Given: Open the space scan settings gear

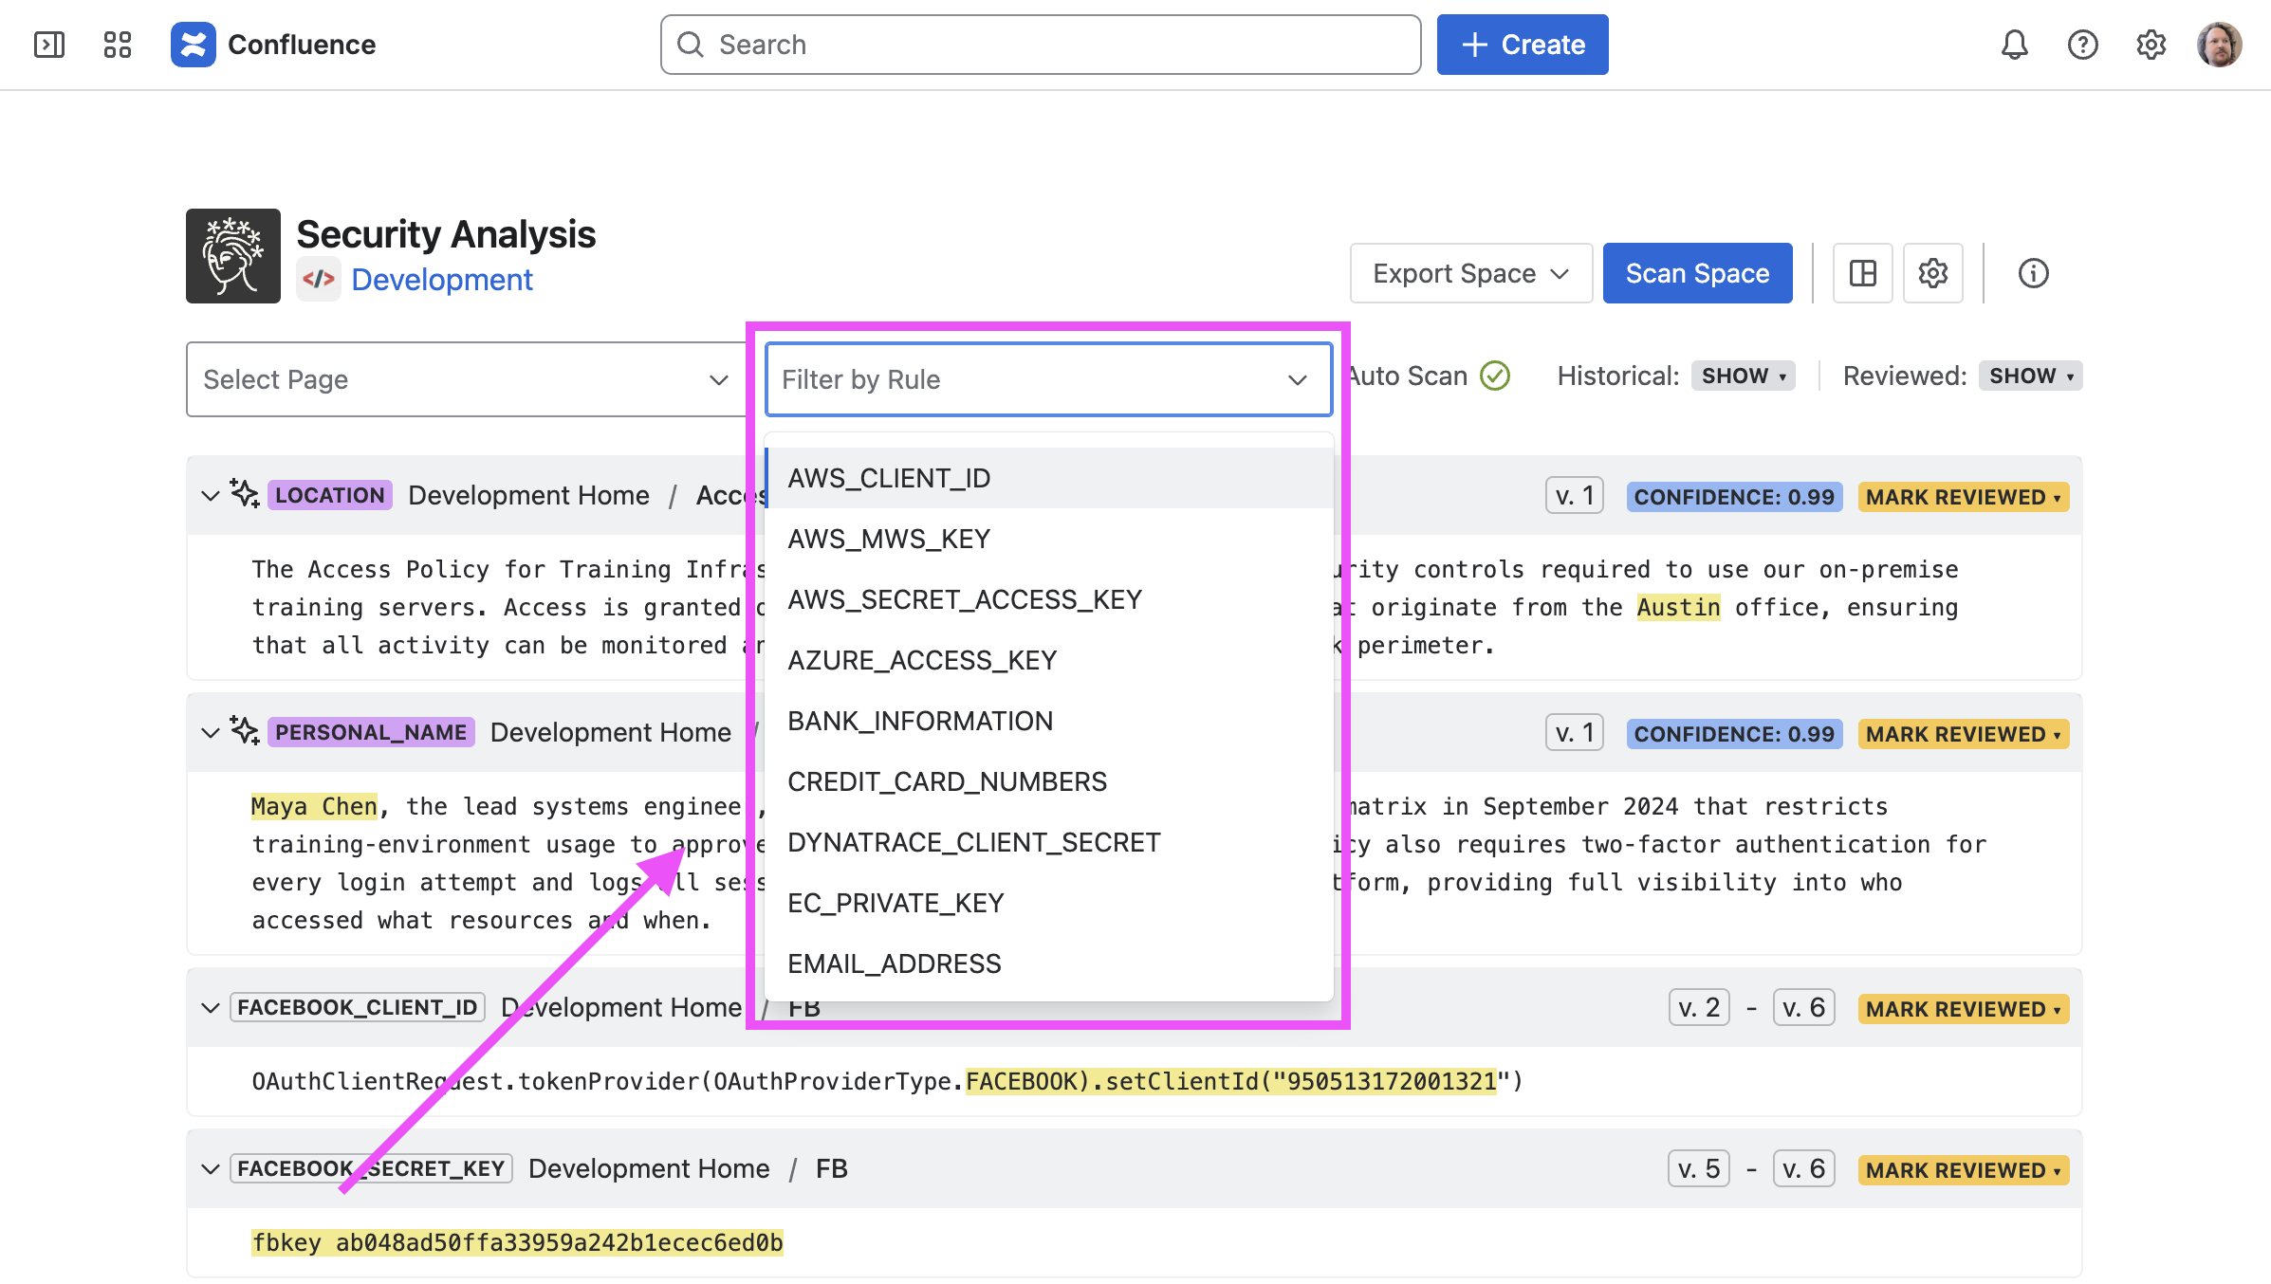Looking at the screenshot, I should [1933, 273].
